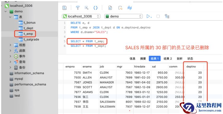223x114 pixels.
Task: Collapse the 表 tables node
Action: pyautogui.click(x=10, y=17)
